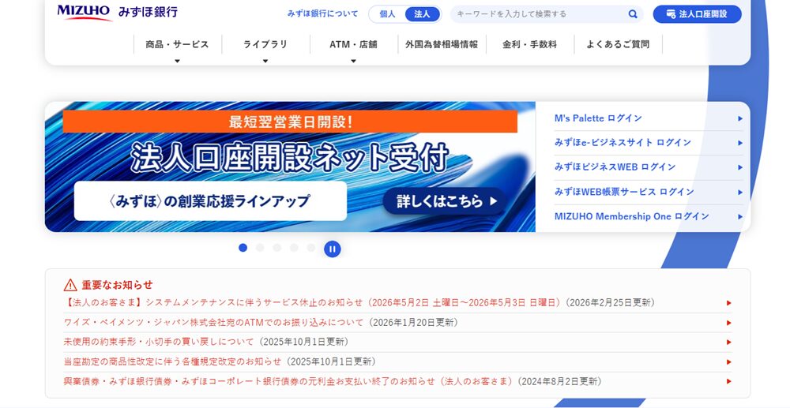This screenshot has width=790, height=408.
Task: Switch to 個人 customer mode
Action: [387, 14]
